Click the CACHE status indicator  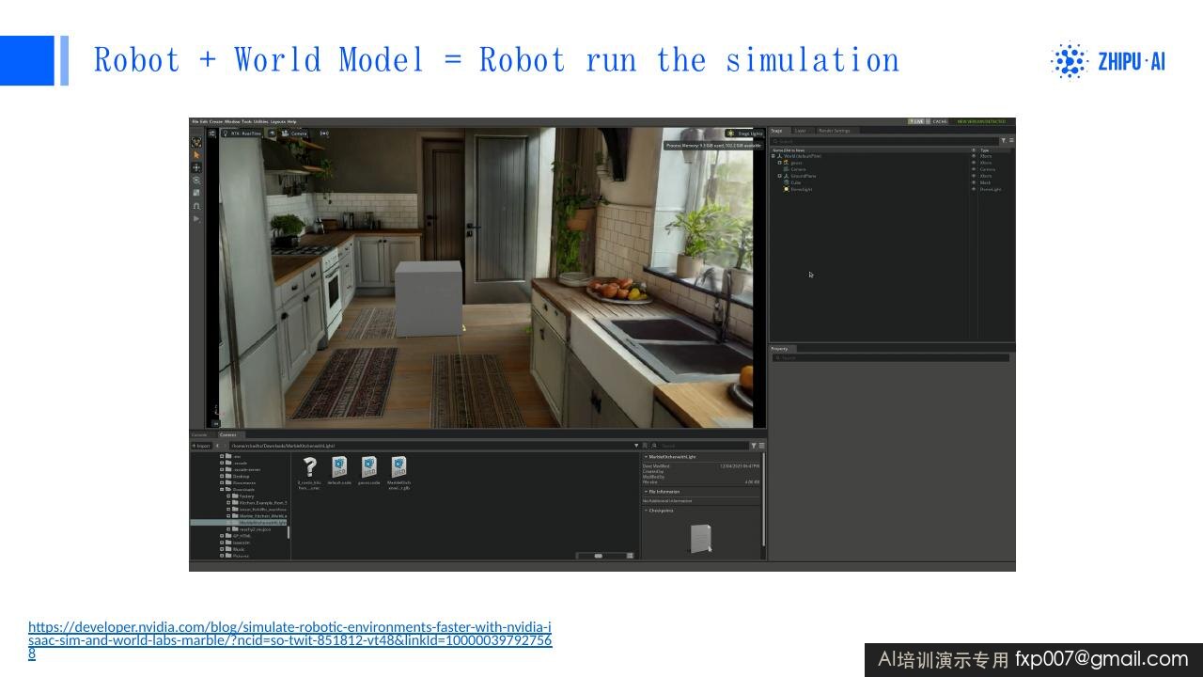click(x=940, y=121)
